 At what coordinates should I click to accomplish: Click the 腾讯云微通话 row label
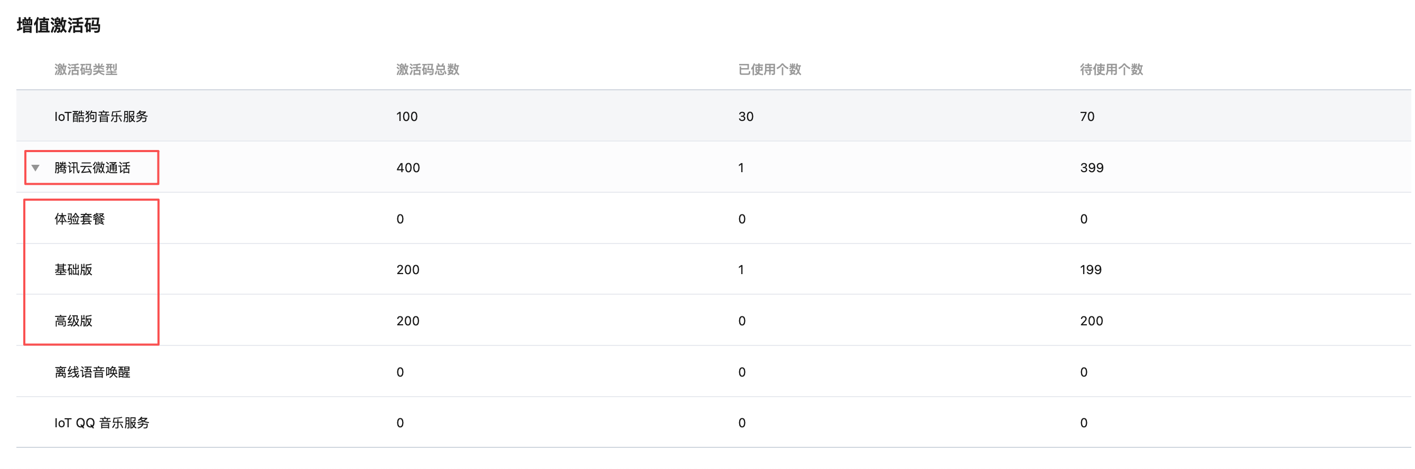pyautogui.click(x=92, y=167)
